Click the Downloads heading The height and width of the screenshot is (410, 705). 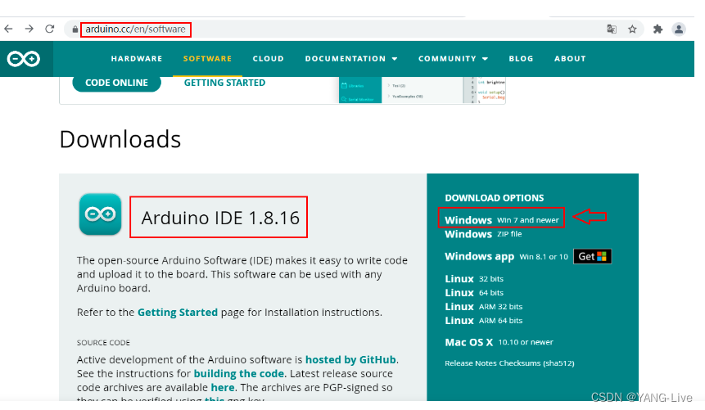pyautogui.click(x=120, y=139)
